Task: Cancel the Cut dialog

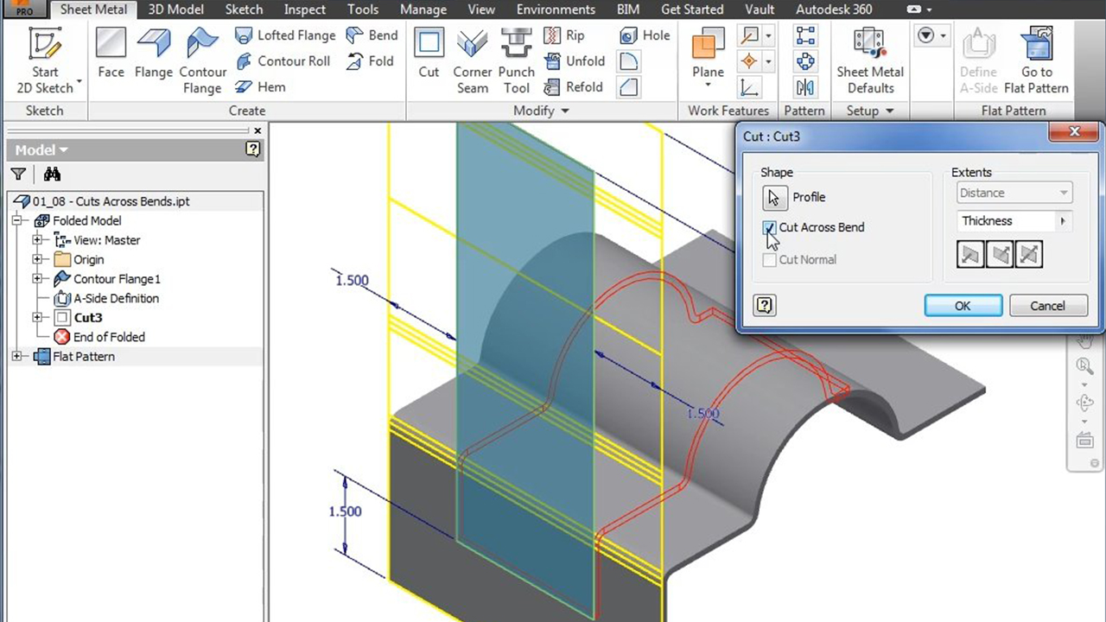Action: (1047, 306)
